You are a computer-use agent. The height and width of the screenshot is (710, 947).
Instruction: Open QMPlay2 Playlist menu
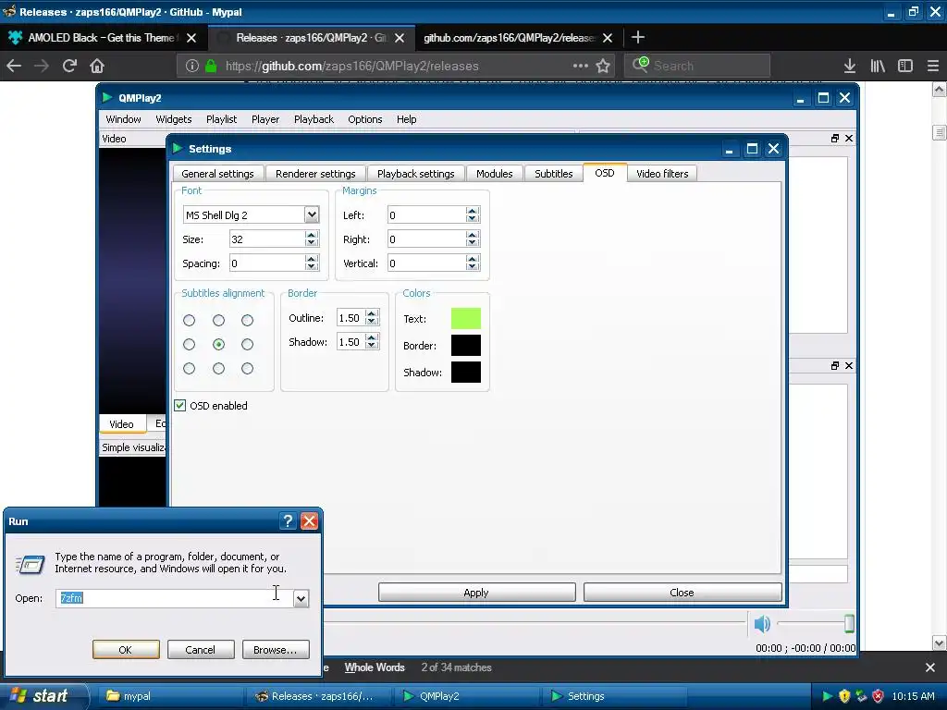221,119
